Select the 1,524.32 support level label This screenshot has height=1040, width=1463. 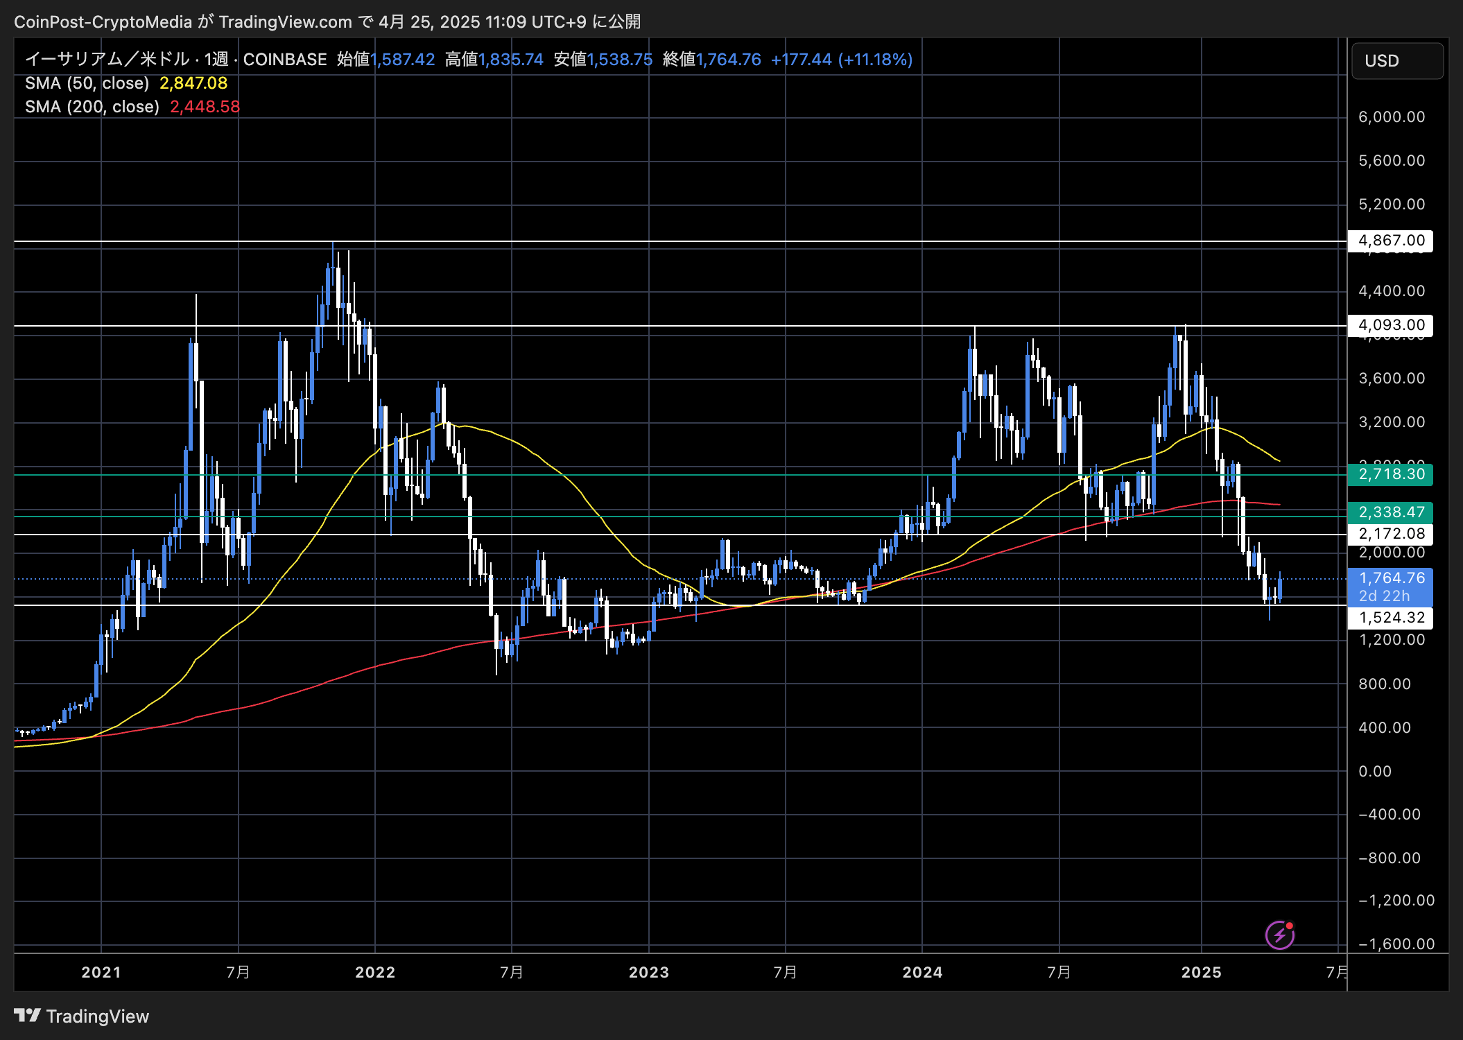[1390, 618]
